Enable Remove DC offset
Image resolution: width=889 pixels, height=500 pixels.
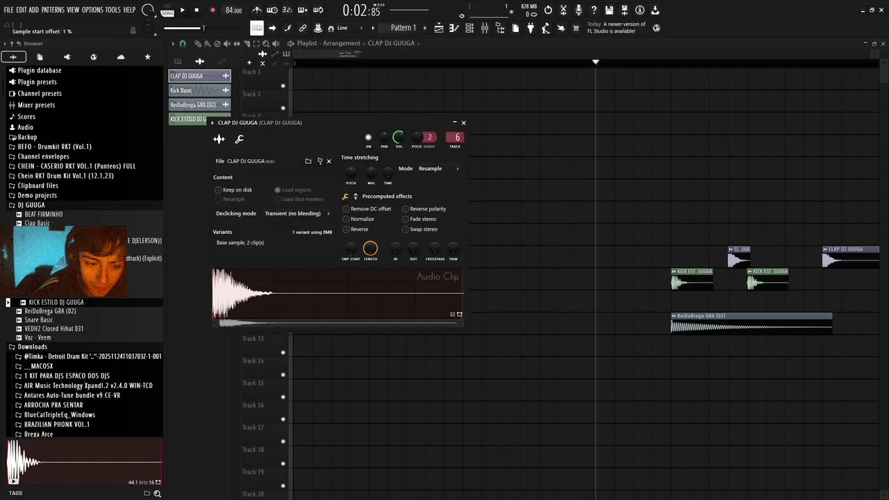367,209
